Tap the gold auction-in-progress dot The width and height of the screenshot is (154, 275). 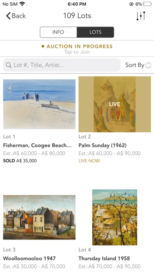(43, 46)
